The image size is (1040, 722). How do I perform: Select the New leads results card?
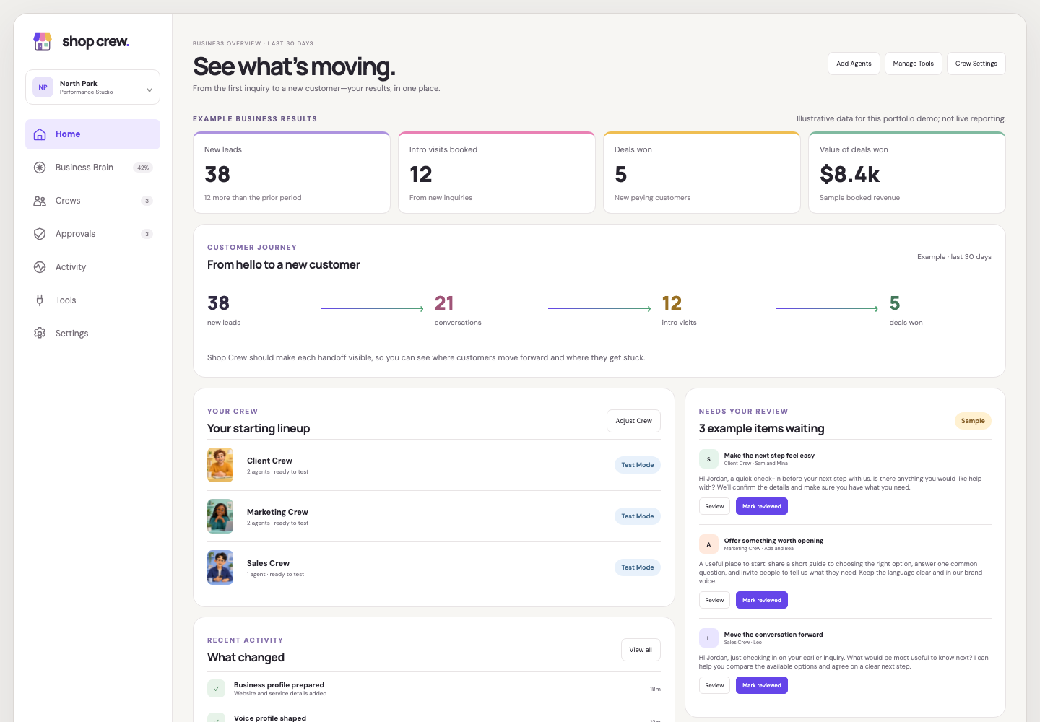(292, 173)
